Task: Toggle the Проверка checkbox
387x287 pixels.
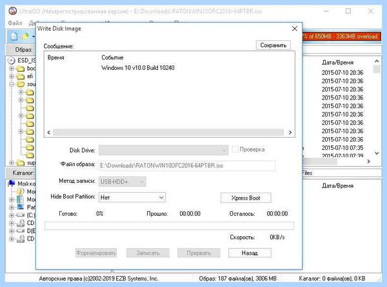Action: 235,149
